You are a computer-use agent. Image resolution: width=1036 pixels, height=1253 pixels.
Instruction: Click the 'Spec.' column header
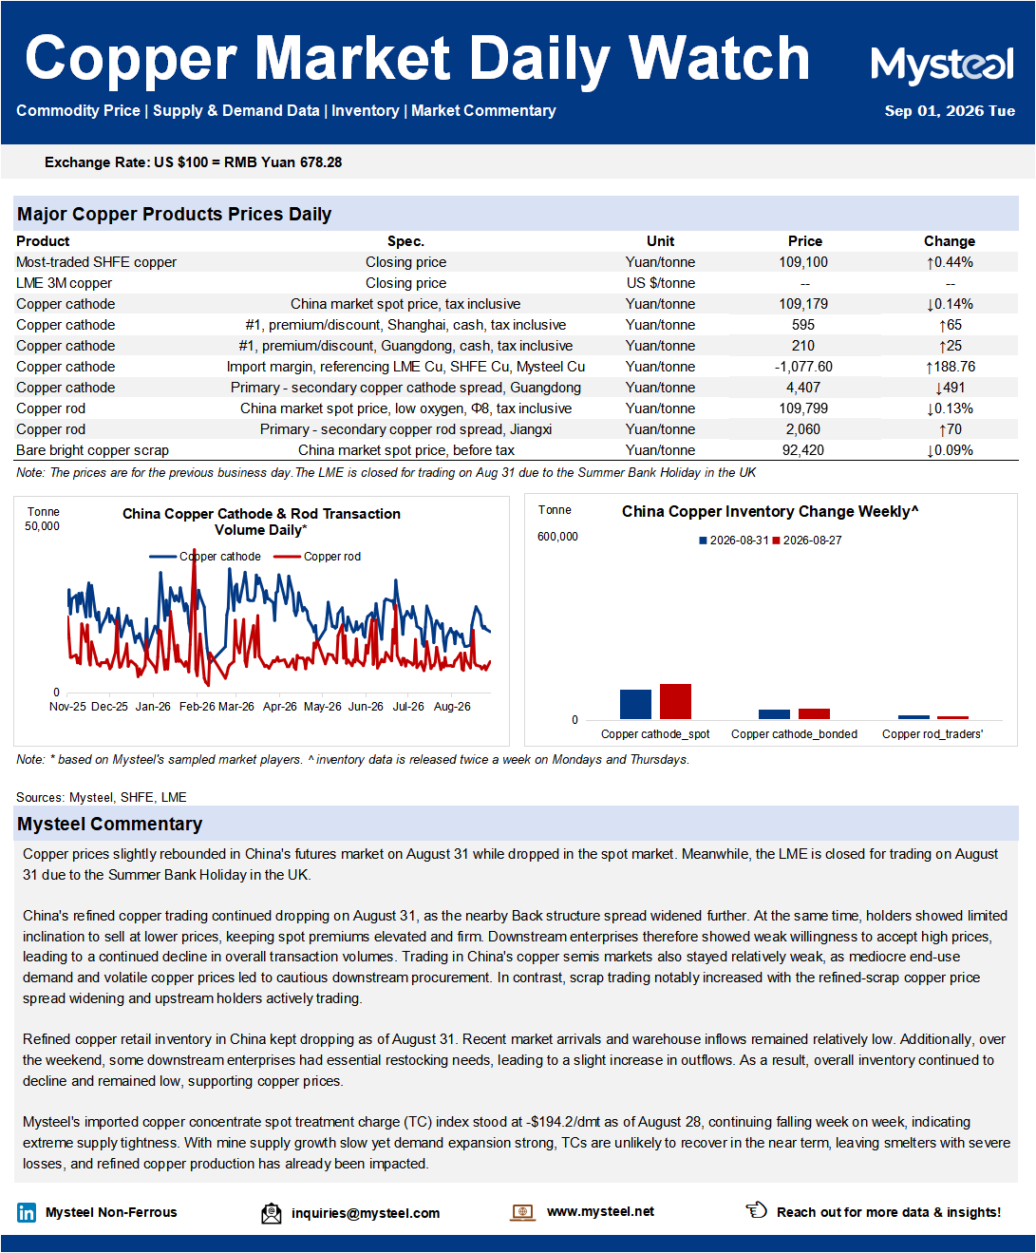pos(405,241)
